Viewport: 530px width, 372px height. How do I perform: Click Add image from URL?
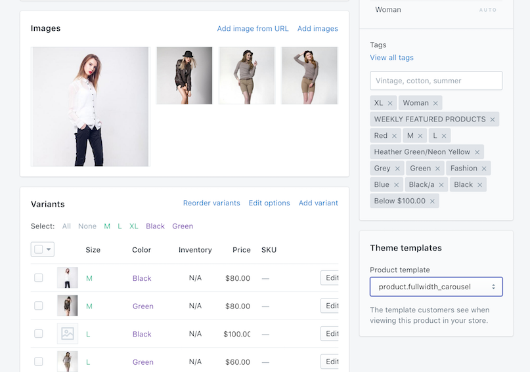(x=253, y=29)
